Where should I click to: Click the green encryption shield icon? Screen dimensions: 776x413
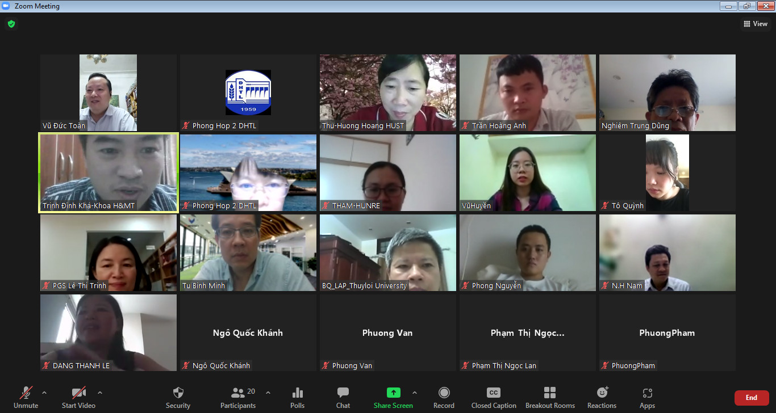pos(11,24)
